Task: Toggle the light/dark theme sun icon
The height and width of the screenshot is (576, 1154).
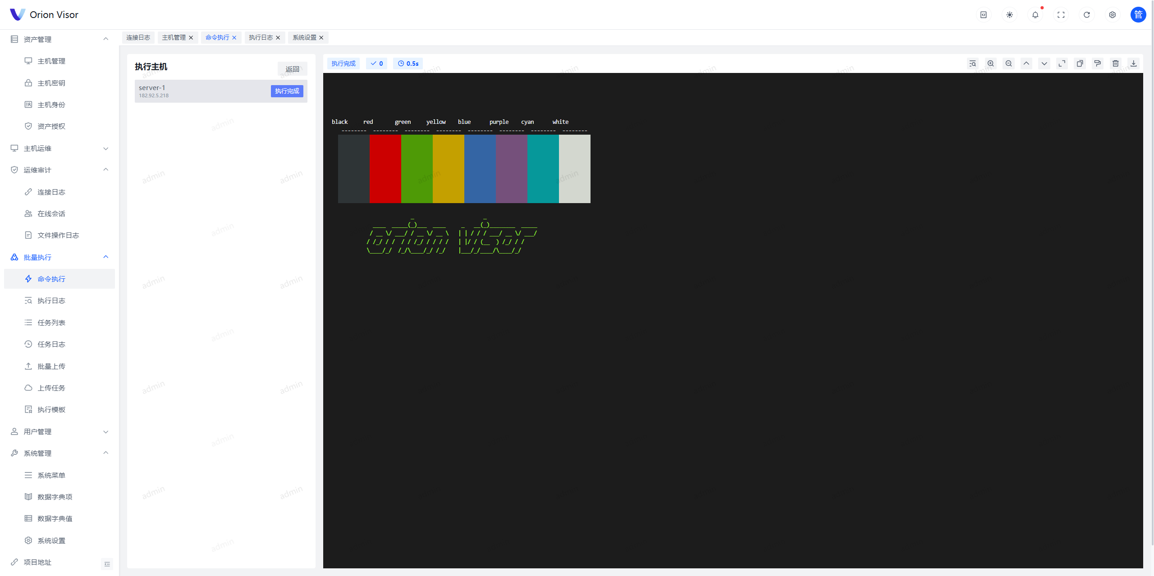Action: (1009, 15)
